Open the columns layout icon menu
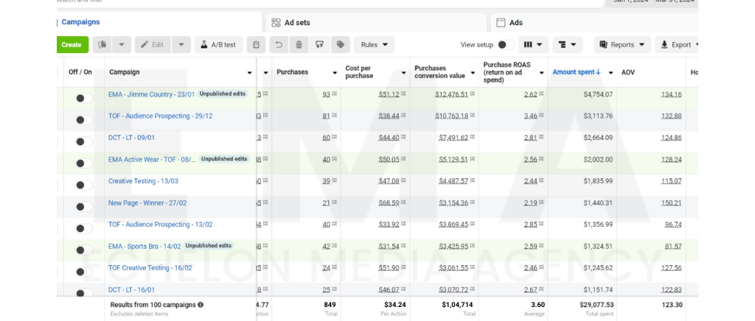The image size is (755, 321). [532, 45]
